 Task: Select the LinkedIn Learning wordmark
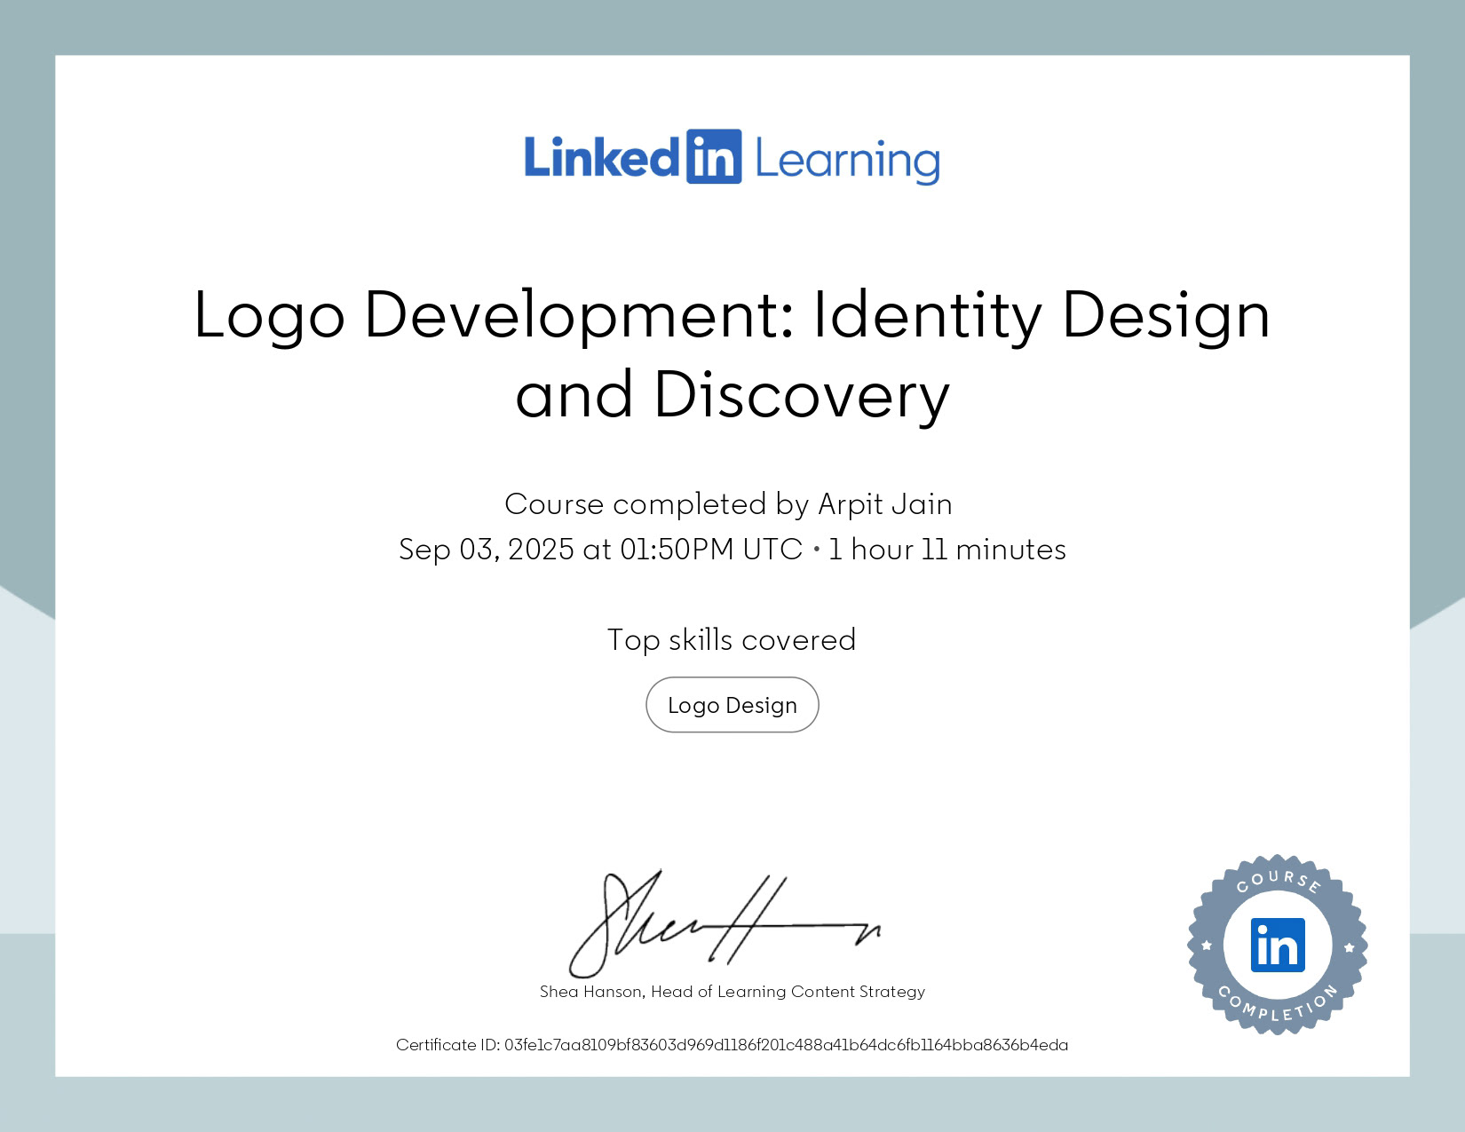[x=731, y=159]
